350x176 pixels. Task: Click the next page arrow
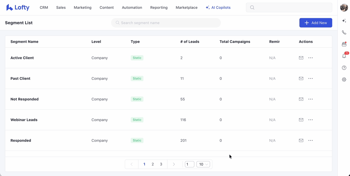(174, 164)
